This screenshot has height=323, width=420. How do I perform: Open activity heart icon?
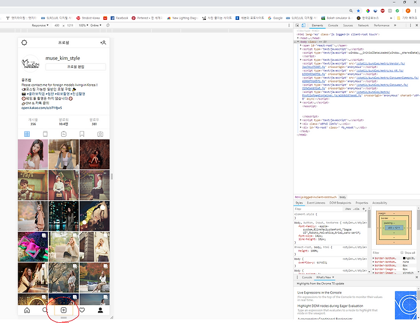click(82, 310)
